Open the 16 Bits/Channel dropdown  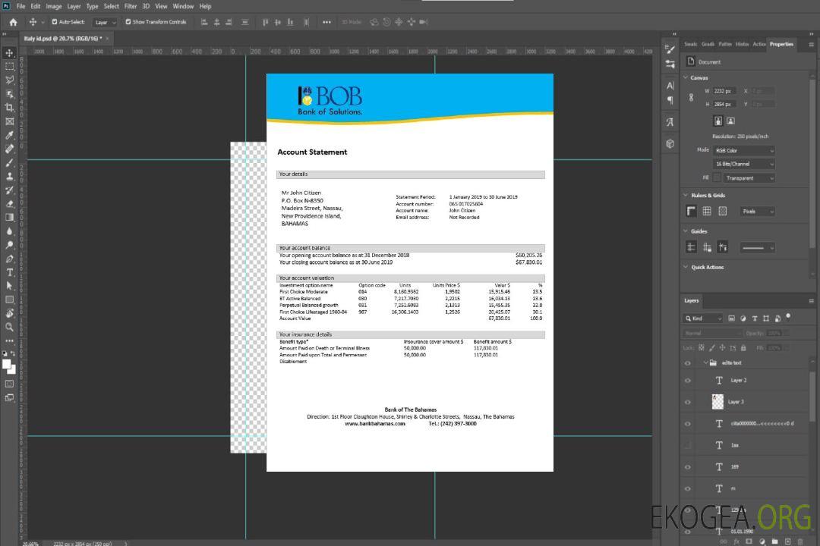[744, 164]
